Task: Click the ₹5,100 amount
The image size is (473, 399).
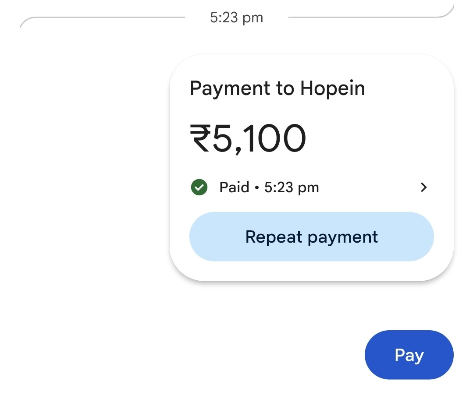Action: click(x=248, y=139)
